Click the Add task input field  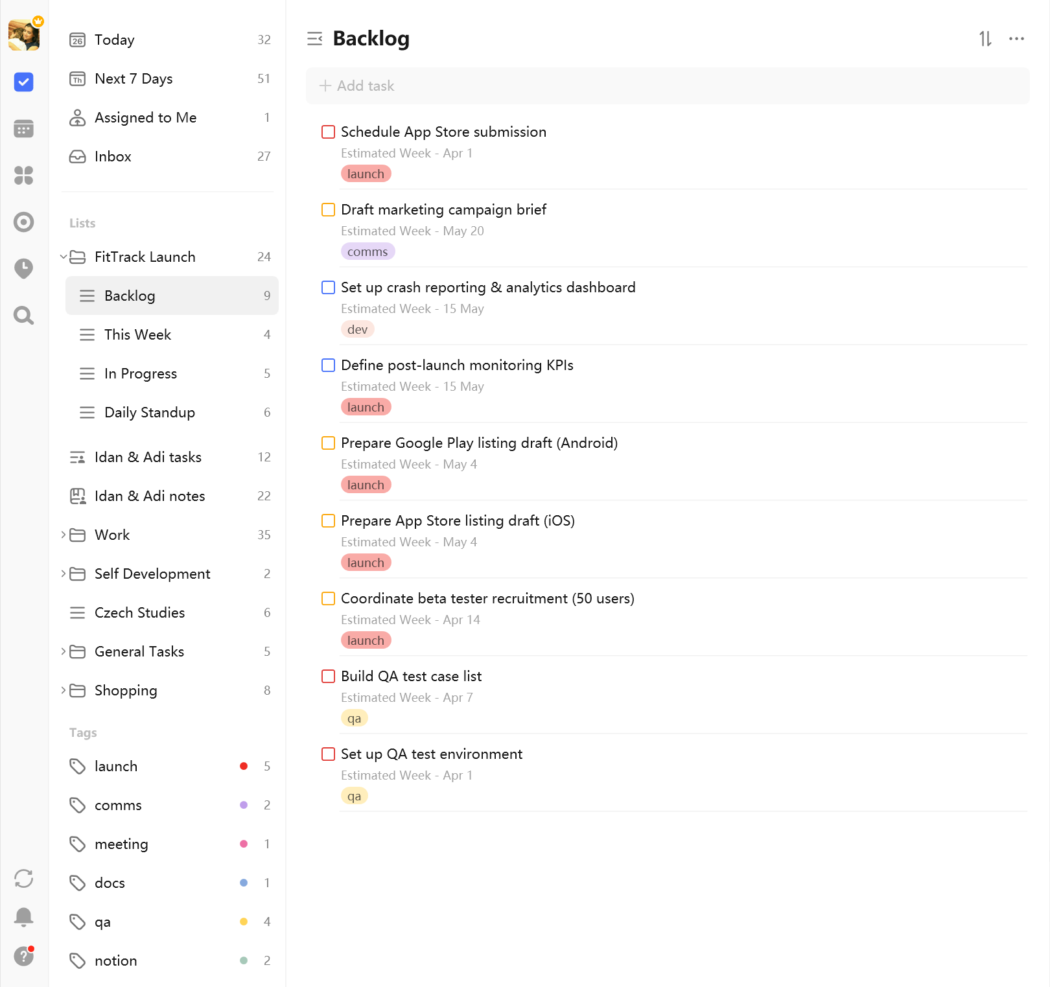click(x=668, y=86)
